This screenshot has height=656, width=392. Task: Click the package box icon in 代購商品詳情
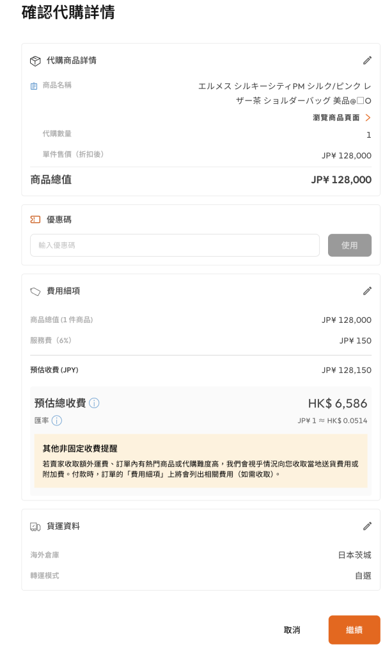tap(35, 61)
